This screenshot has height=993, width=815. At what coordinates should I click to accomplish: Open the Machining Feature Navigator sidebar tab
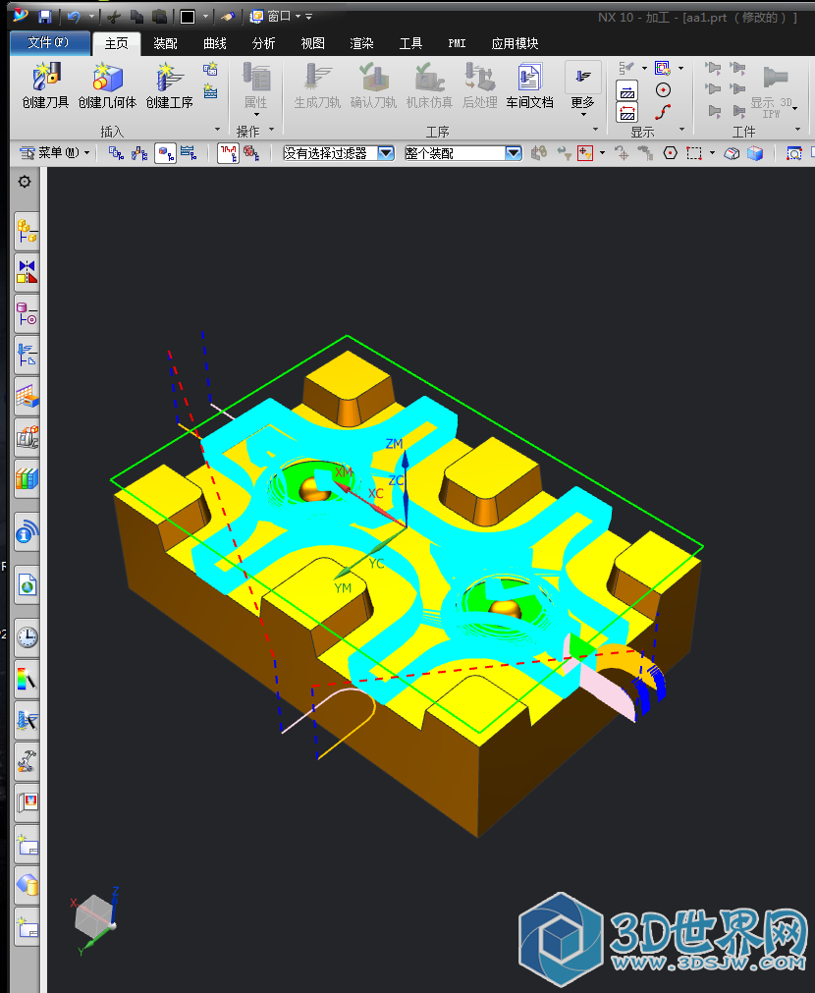(x=27, y=397)
